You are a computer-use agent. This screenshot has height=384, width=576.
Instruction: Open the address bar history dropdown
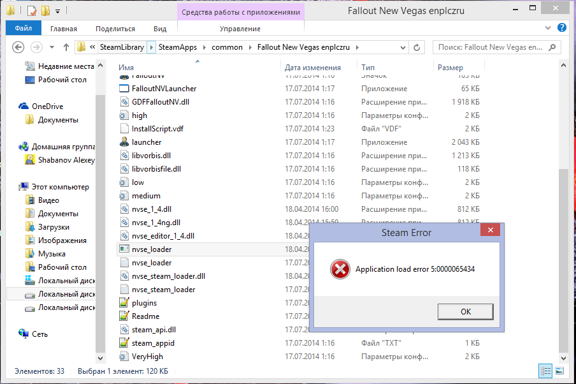tap(402, 47)
